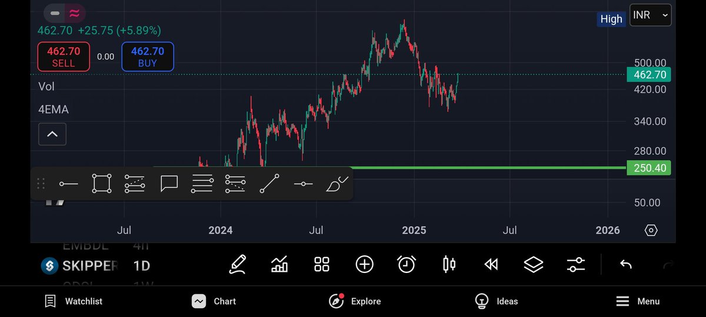Image resolution: width=706 pixels, height=317 pixels.
Task: Tap the Vol indicator label
Action: click(46, 86)
